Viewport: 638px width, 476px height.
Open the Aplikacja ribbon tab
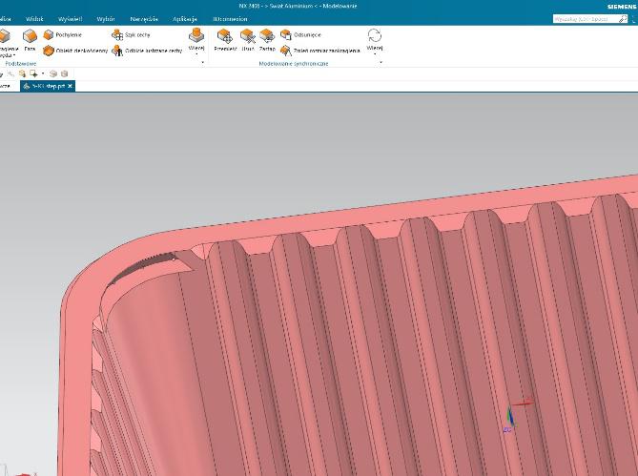tap(184, 18)
